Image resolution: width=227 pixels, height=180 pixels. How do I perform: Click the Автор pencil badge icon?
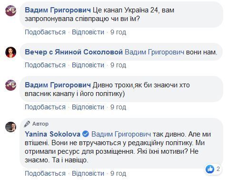[x=27, y=124]
